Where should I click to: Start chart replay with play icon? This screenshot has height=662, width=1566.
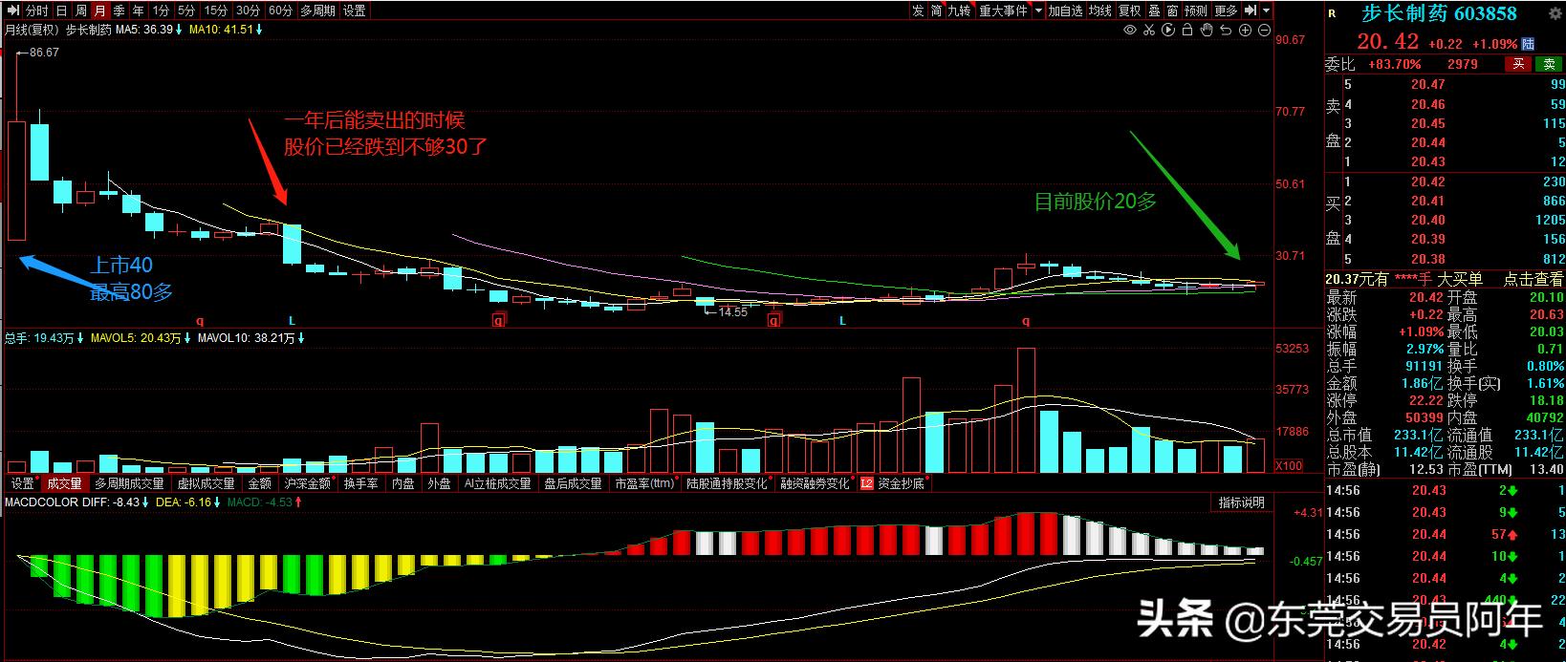point(1168,30)
